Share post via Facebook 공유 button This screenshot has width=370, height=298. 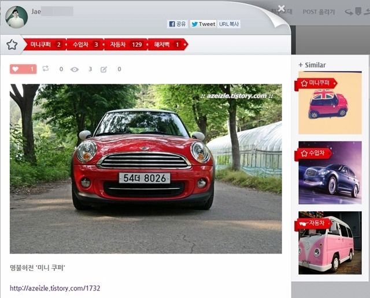pyautogui.click(x=177, y=24)
